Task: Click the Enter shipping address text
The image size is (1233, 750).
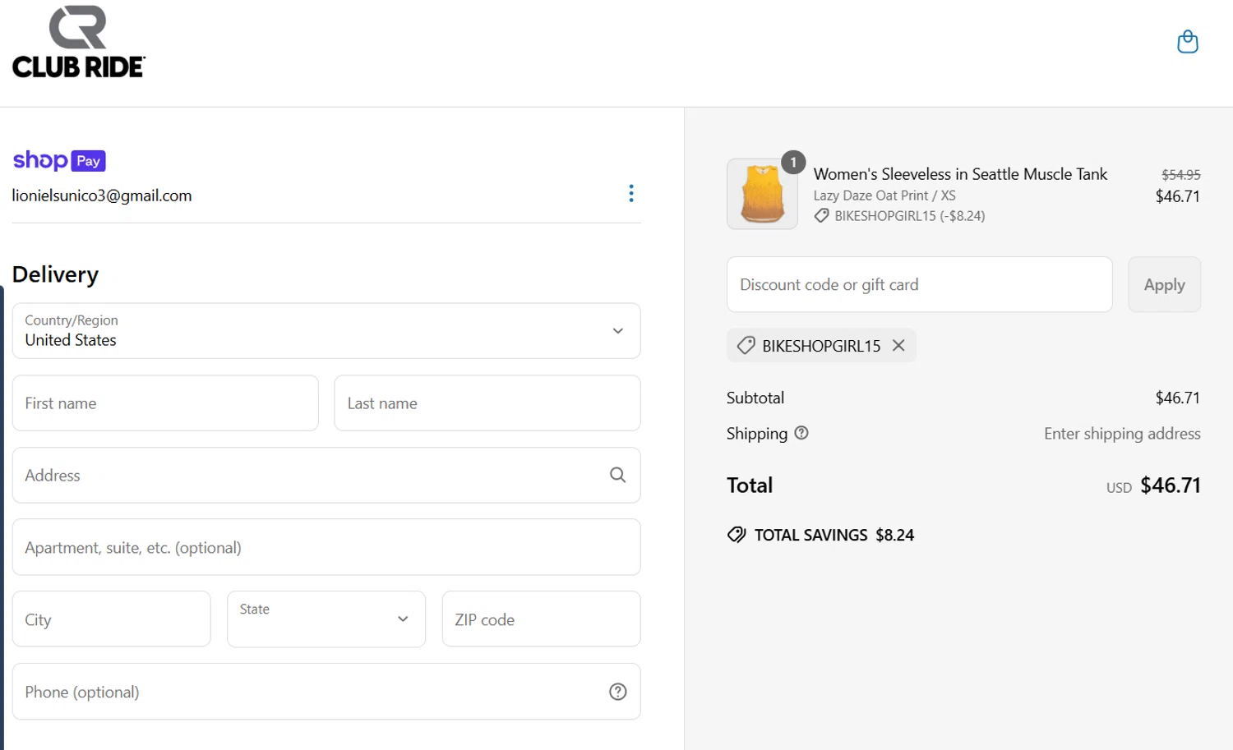Action: pyautogui.click(x=1122, y=434)
